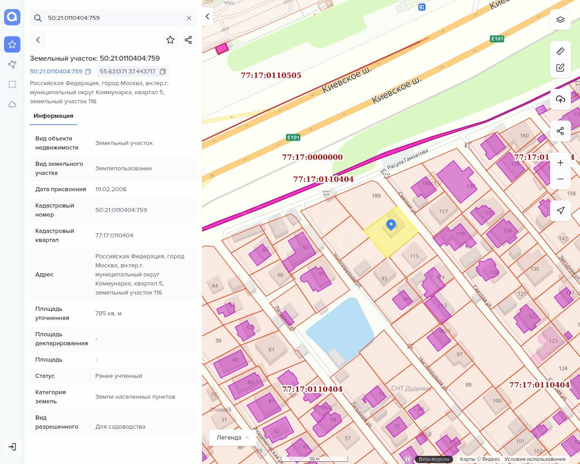Copy cadastral number 50:21:0110404:759
This screenshot has height=464, width=580.
[x=88, y=72]
